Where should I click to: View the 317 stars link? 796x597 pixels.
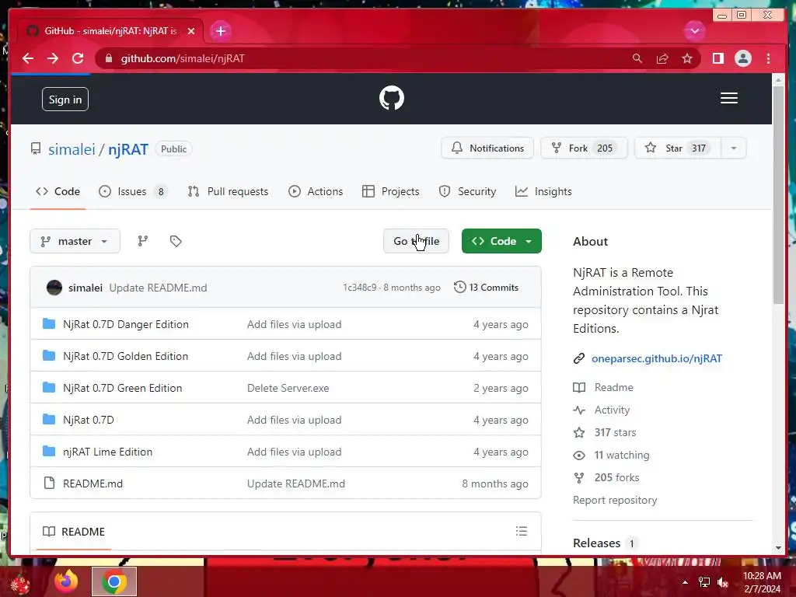click(x=605, y=432)
